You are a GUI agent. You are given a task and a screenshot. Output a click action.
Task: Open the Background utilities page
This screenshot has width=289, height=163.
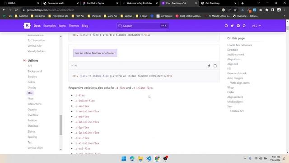(x=35, y=71)
